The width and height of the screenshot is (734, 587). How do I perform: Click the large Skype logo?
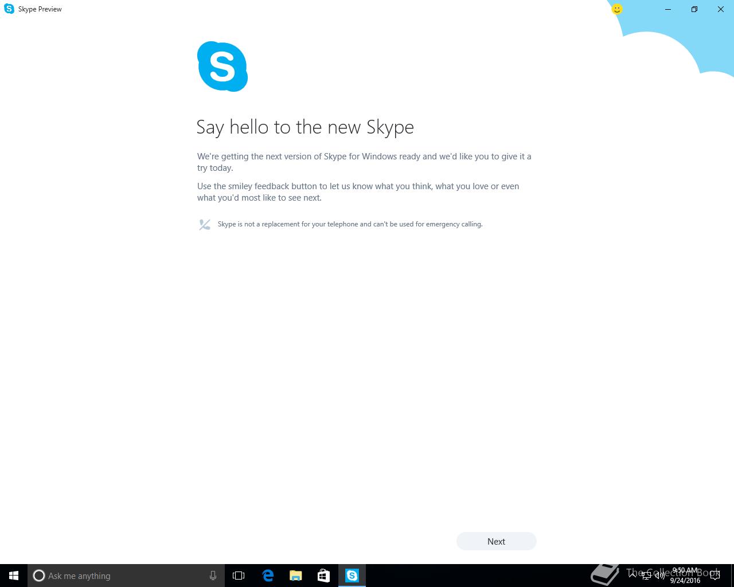(x=222, y=66)
